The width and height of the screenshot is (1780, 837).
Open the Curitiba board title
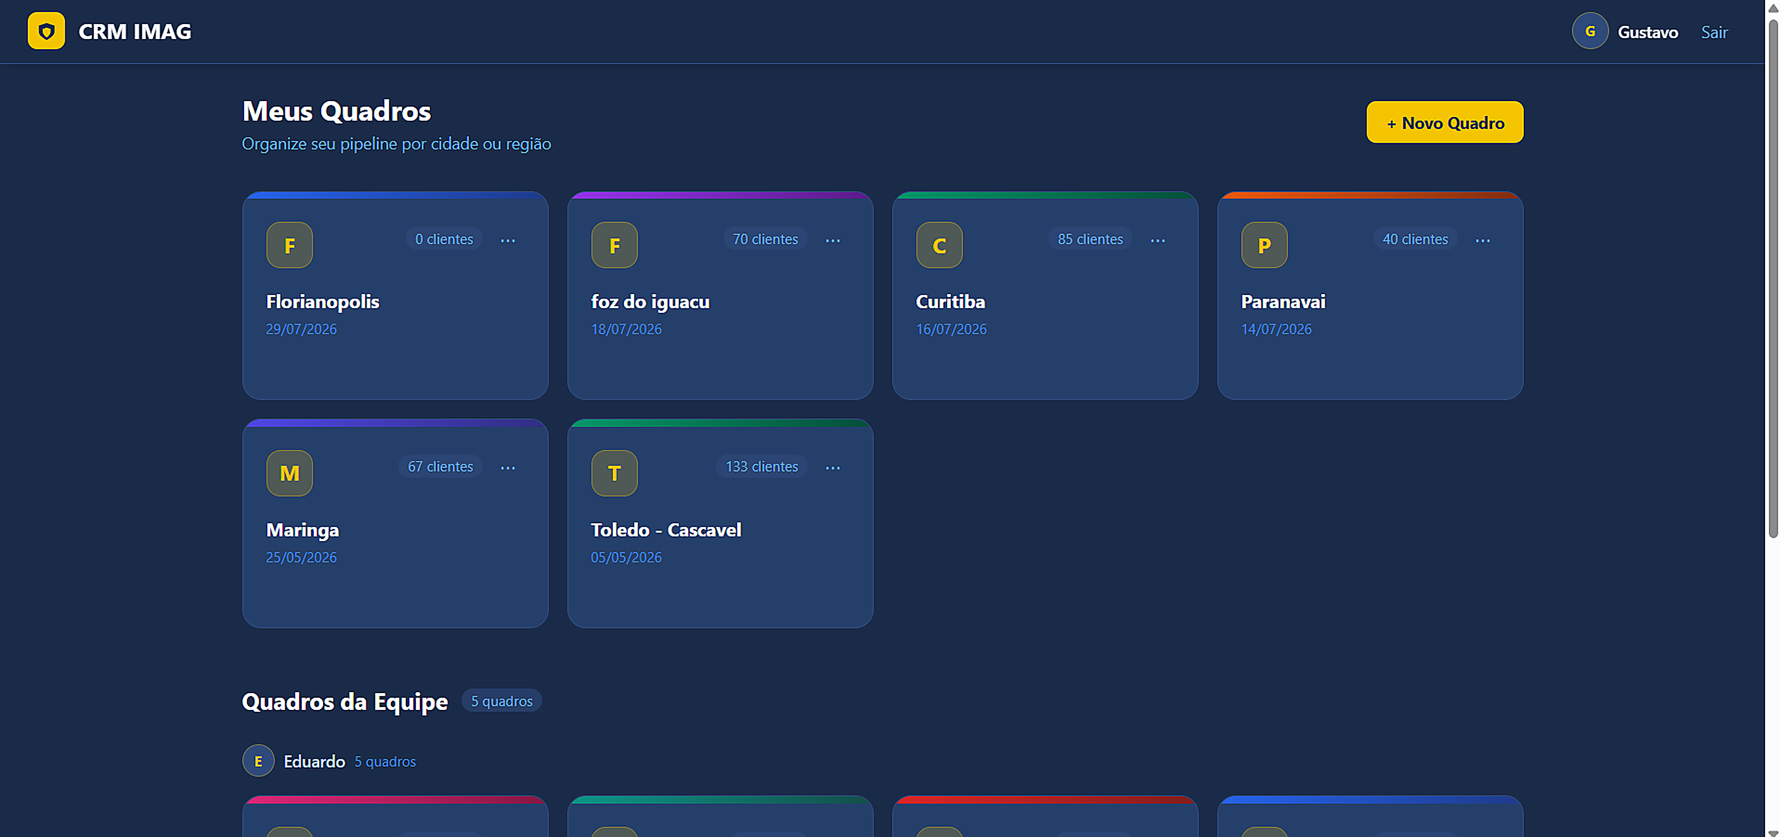[950, 302]
